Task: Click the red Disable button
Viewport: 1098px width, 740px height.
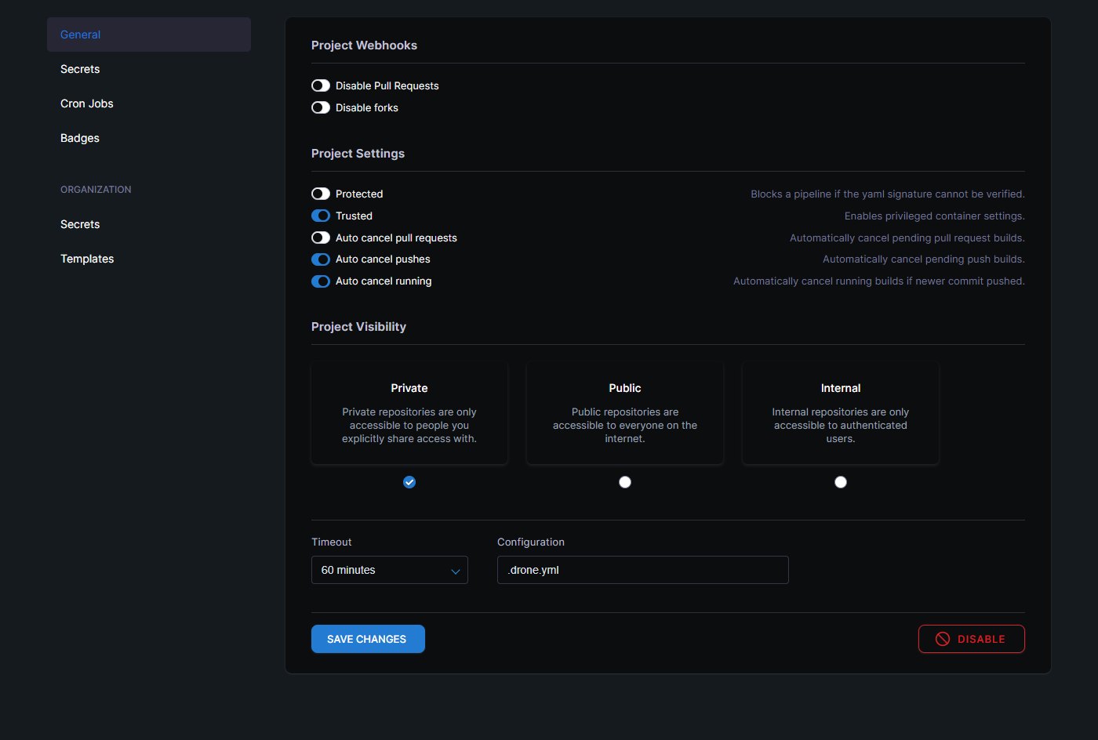Action: tap(971, 639)
